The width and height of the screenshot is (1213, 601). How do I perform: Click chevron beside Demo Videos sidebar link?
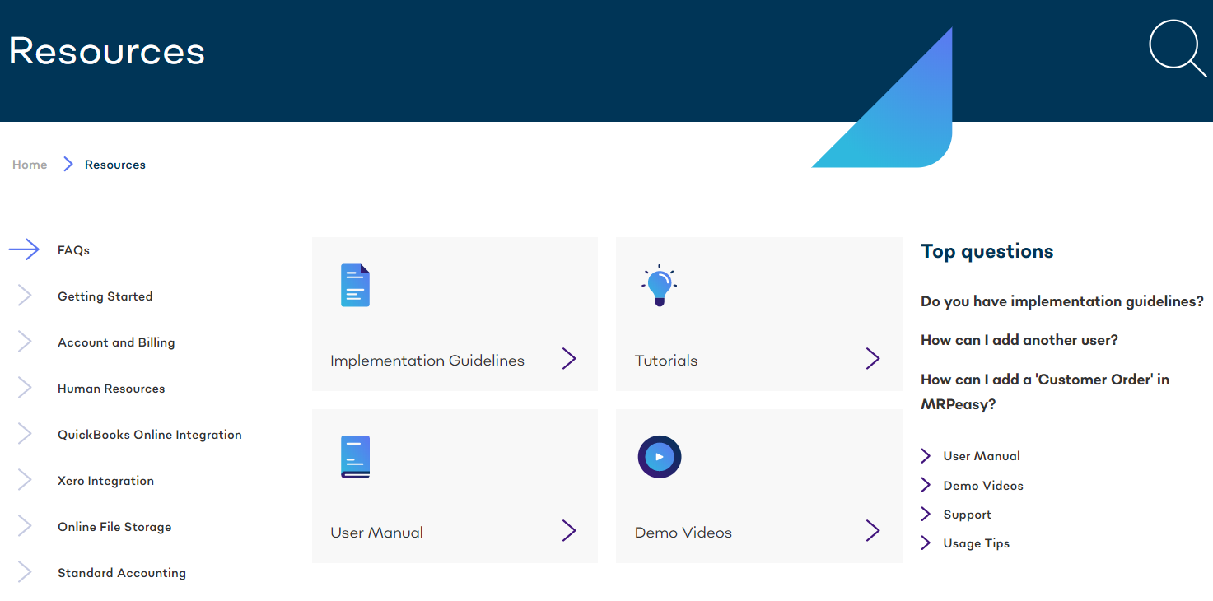point(926,485)
